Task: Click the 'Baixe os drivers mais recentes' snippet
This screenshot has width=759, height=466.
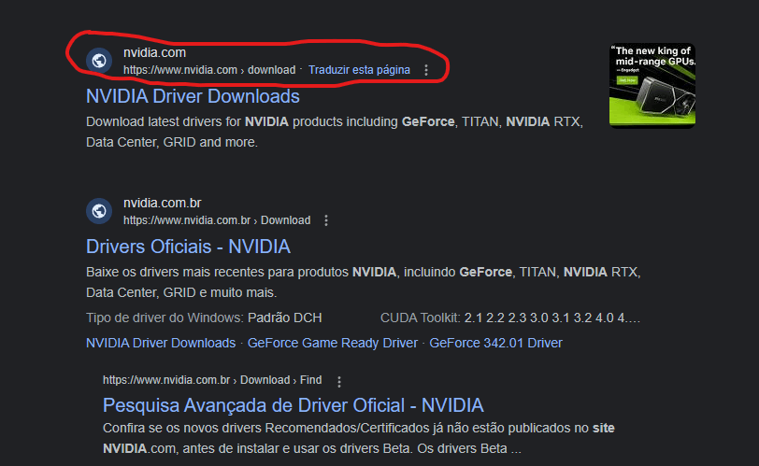Action: 363,282
